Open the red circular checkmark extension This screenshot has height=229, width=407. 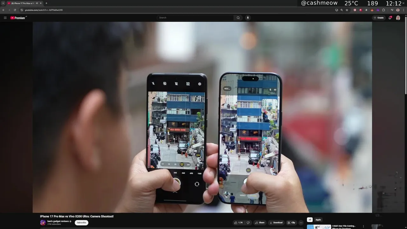(361, 10)
